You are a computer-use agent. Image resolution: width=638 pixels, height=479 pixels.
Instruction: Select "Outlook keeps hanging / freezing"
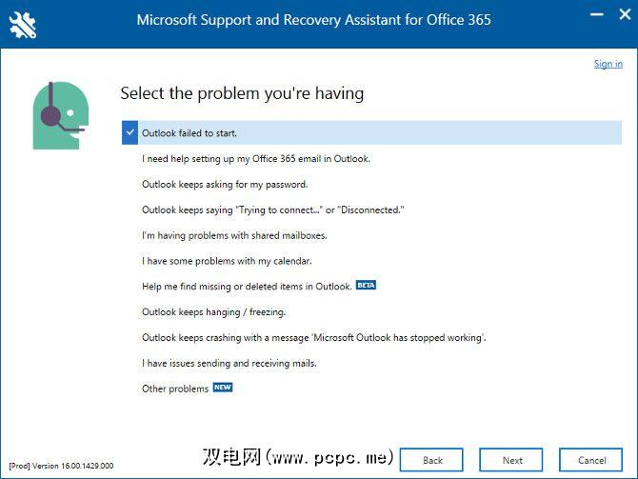tap(213, 311)
